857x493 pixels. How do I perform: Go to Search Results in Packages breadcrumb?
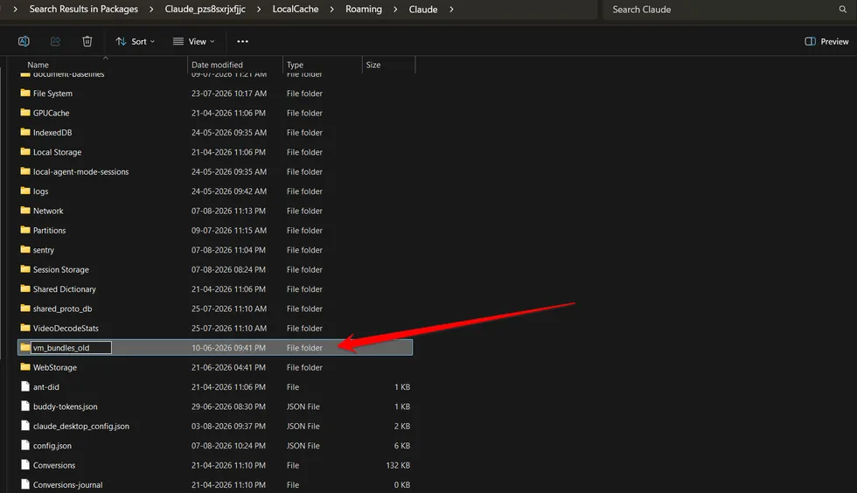click(x=84, y=10)
